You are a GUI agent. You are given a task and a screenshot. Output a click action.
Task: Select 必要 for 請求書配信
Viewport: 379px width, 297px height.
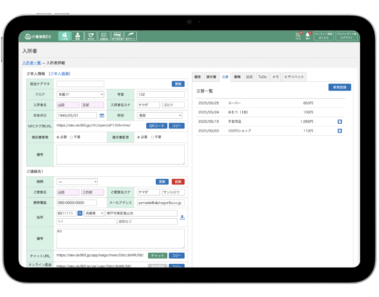click(x=138, y=137)
